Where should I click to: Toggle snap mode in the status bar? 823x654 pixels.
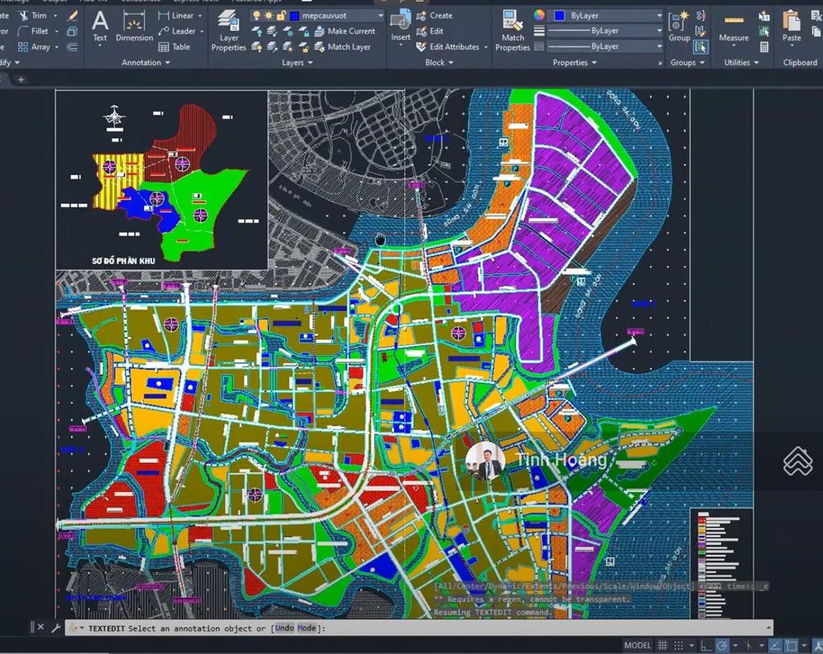tap(678, 645)
